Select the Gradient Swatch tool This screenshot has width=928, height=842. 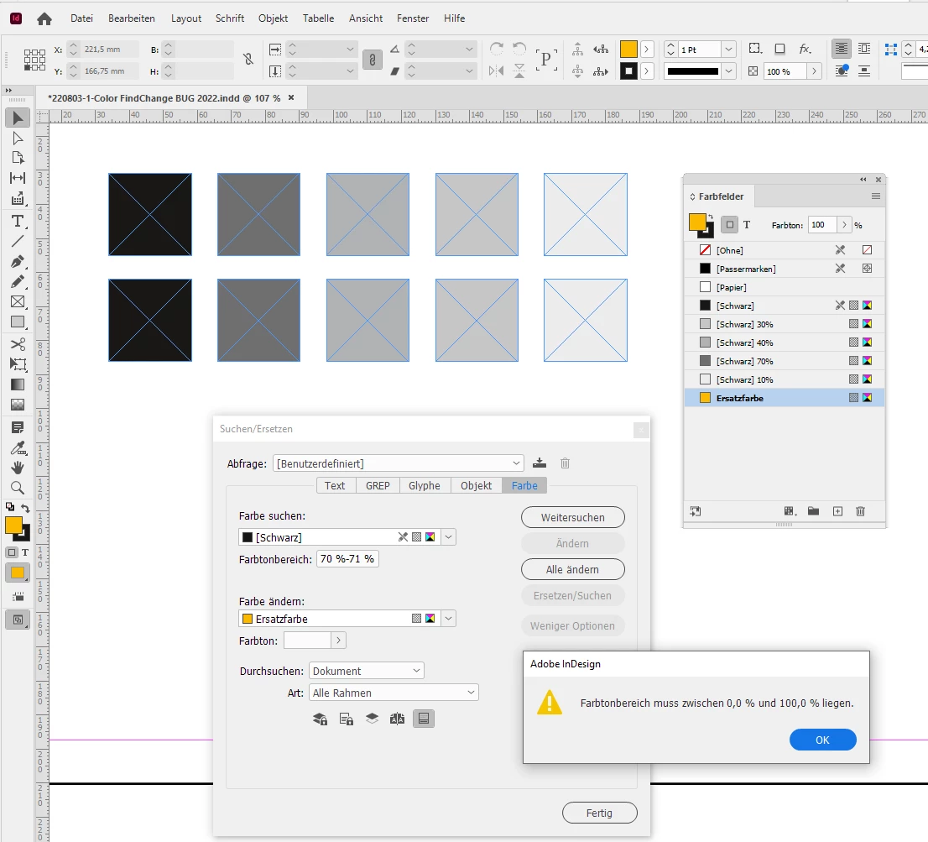point(18,384)
